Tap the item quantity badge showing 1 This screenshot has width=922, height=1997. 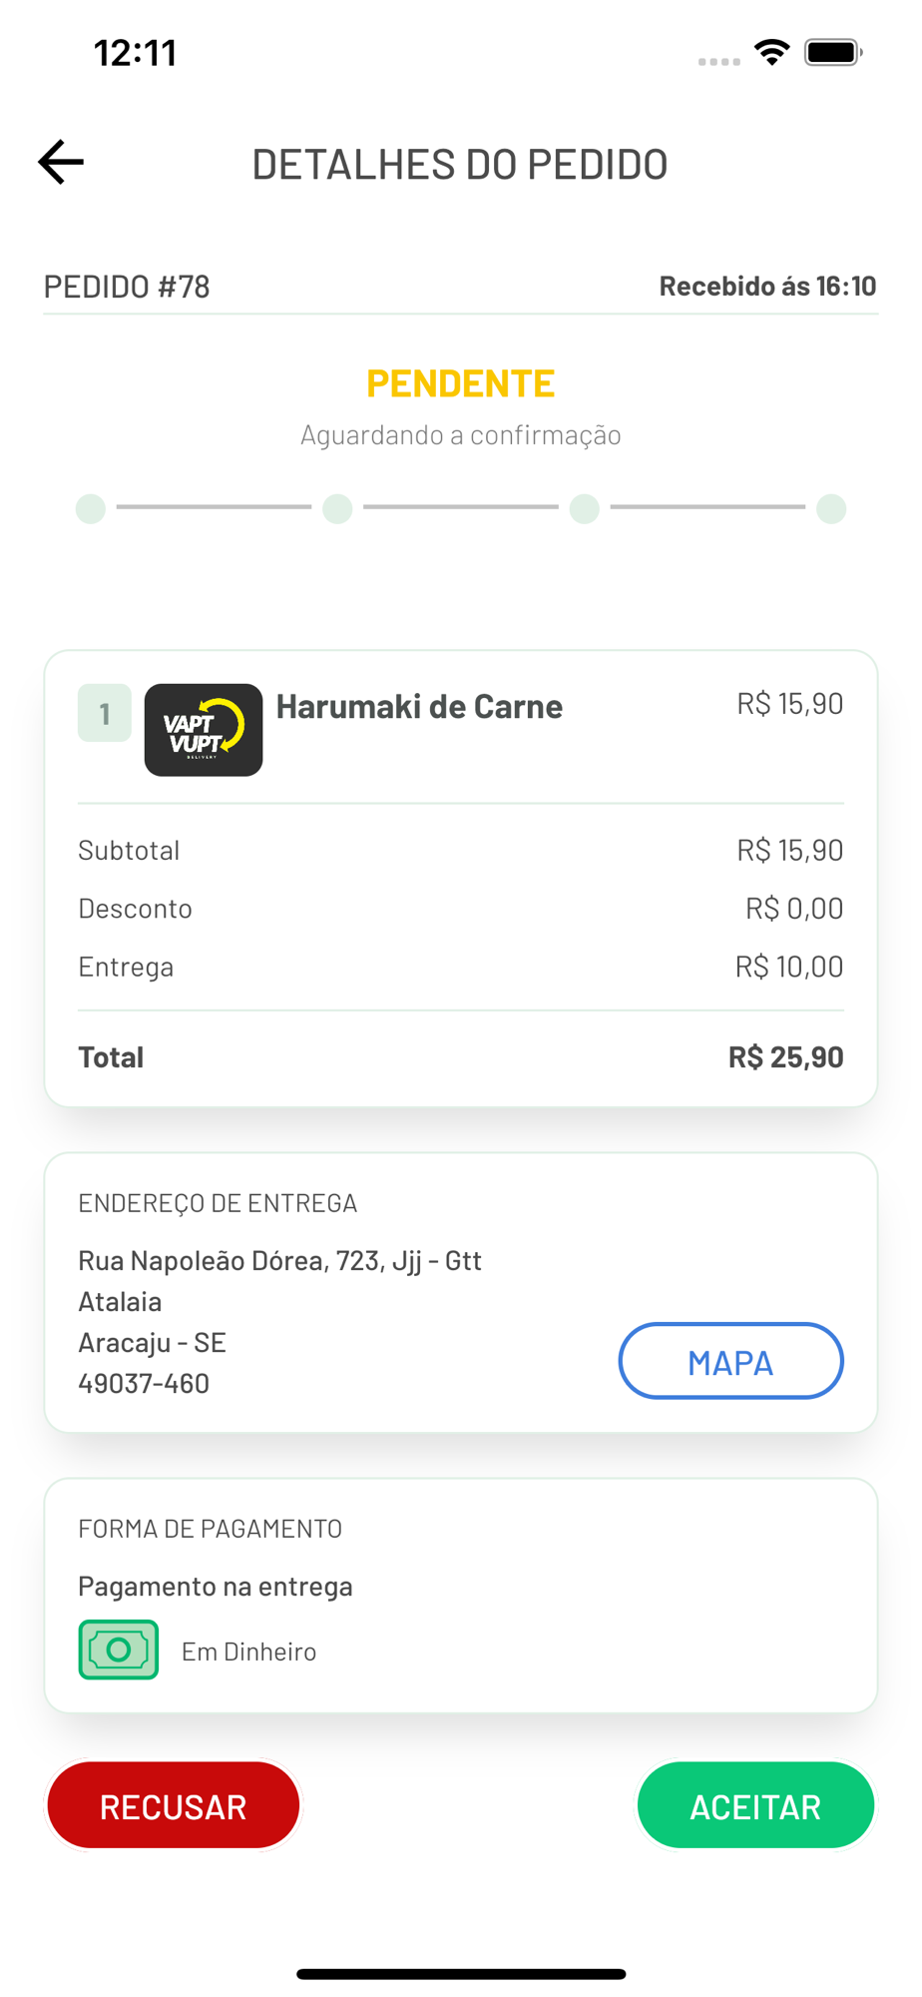point(105,713)
